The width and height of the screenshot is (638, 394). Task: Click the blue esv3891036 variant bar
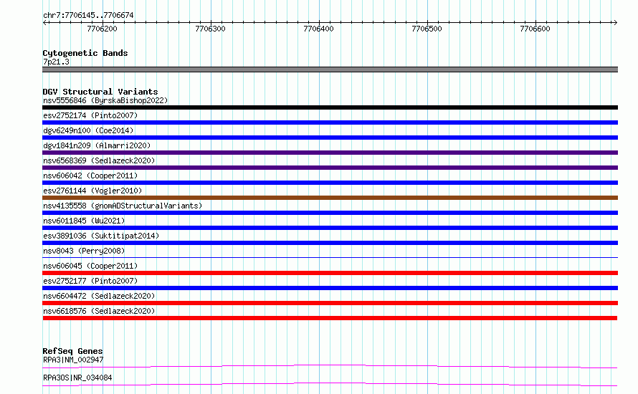tap(330, 243)
